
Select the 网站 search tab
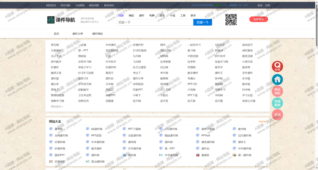tap(131, 15)
